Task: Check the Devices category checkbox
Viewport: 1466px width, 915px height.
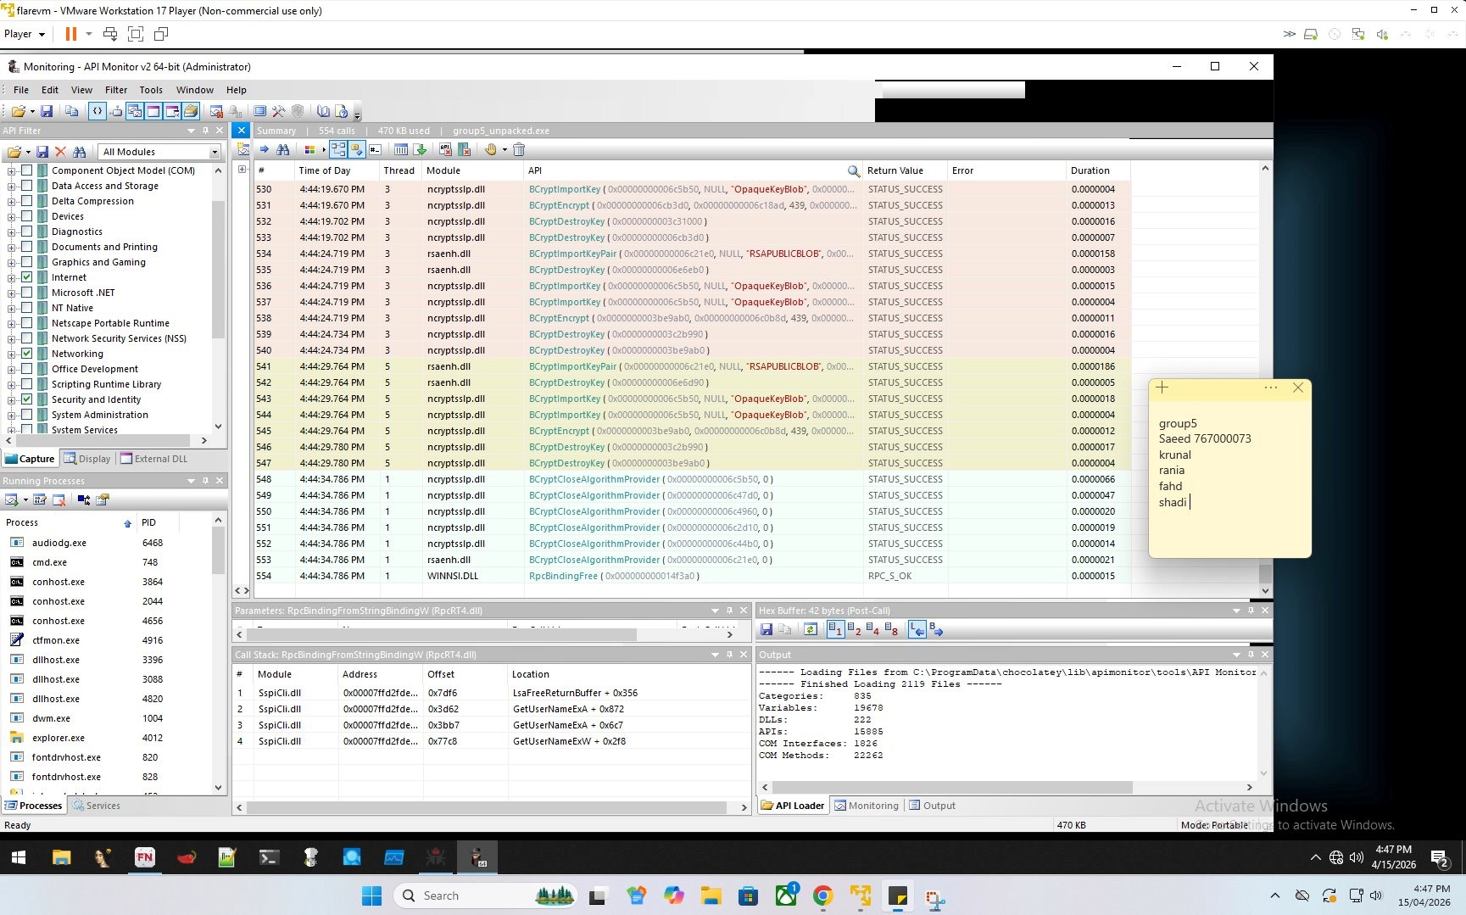Action: coord(27,216)
